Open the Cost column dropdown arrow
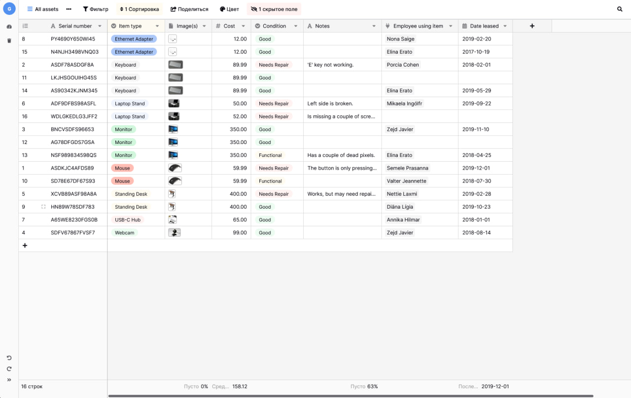The width and height of the screenshot is (631, 398). pyautogui.click(x=244, y=26)
